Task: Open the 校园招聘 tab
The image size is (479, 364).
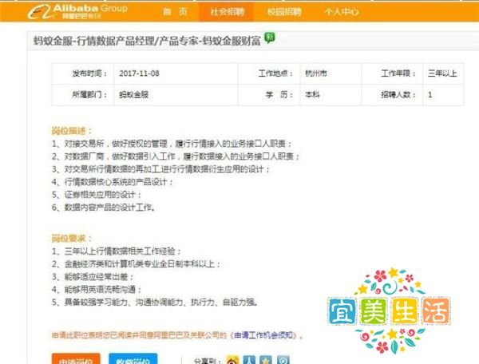Action: 284,12
